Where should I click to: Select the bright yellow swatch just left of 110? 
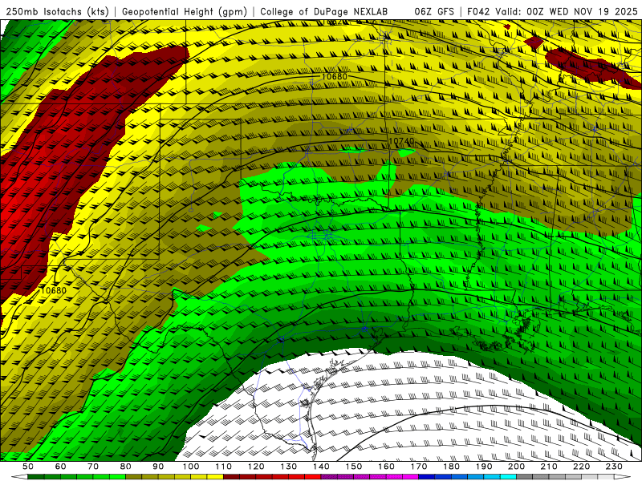click(x=215, y=477)
